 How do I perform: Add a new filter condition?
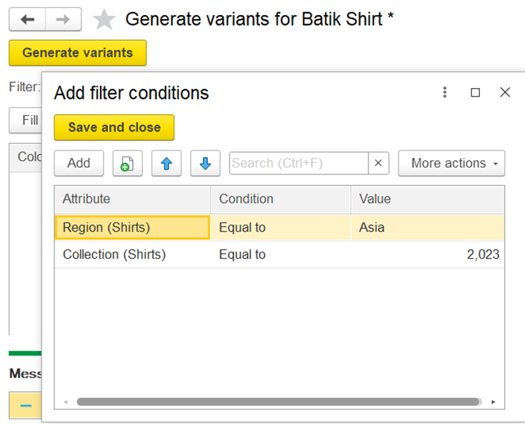[x=79, y=163]
